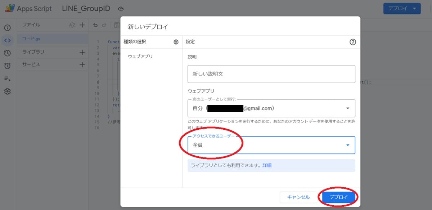The height and width of the screenshot is (210, 432).
Task: Click the gear icon beside 種類の選択
Action: click(x=176, y=42)
